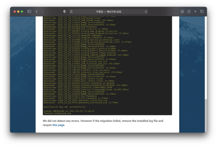
Task: Click the 'Migrated: 2021_05_02_174300_add_filesize_raw_col' line
Action: point(81,64)
